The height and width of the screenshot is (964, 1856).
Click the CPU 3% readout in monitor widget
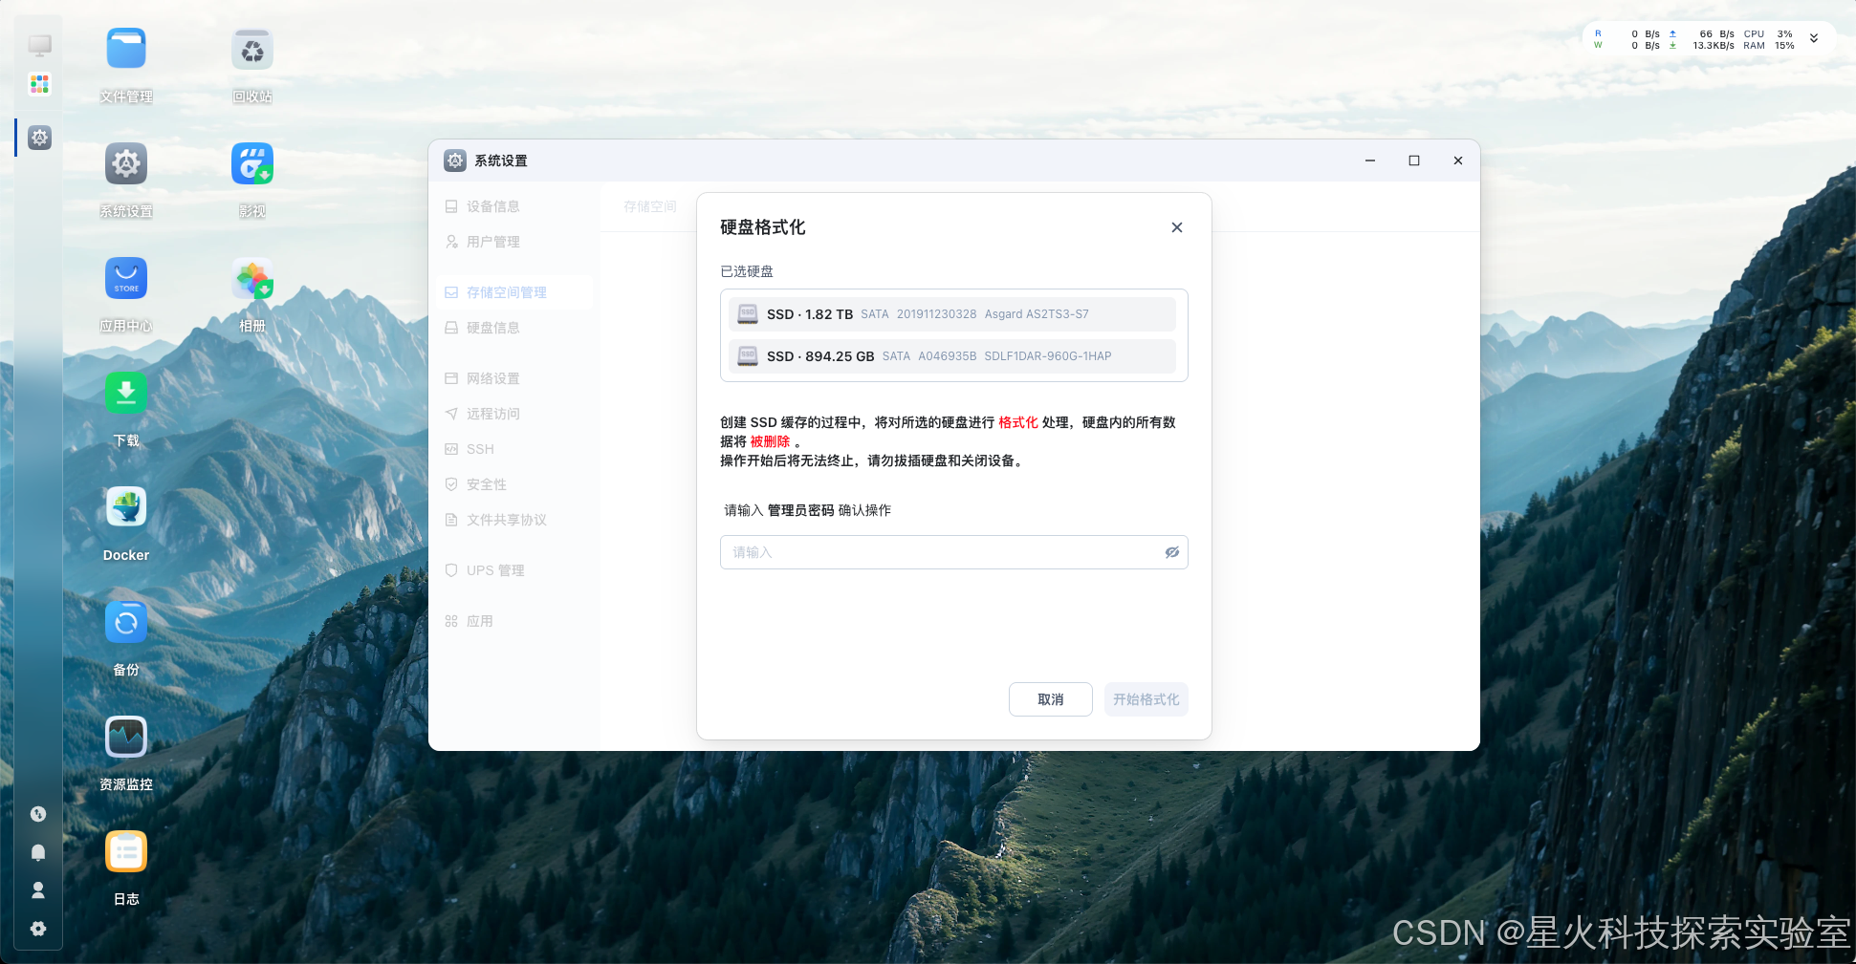click(x=1768, y=33)
